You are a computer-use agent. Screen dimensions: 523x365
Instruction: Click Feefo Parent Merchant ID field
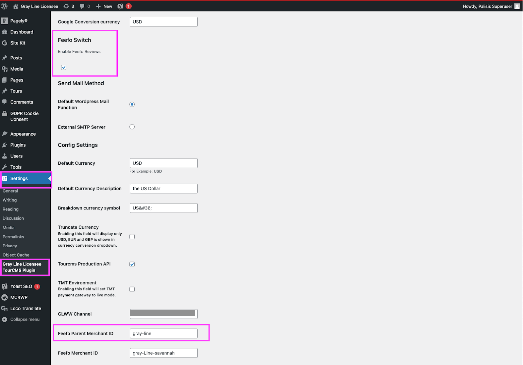164,334
